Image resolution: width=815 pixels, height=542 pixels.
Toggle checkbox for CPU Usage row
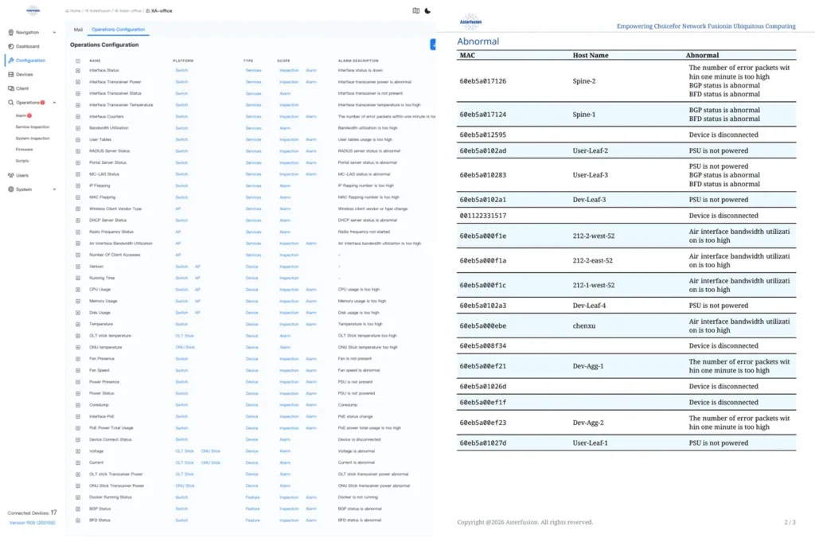[78, 290]
